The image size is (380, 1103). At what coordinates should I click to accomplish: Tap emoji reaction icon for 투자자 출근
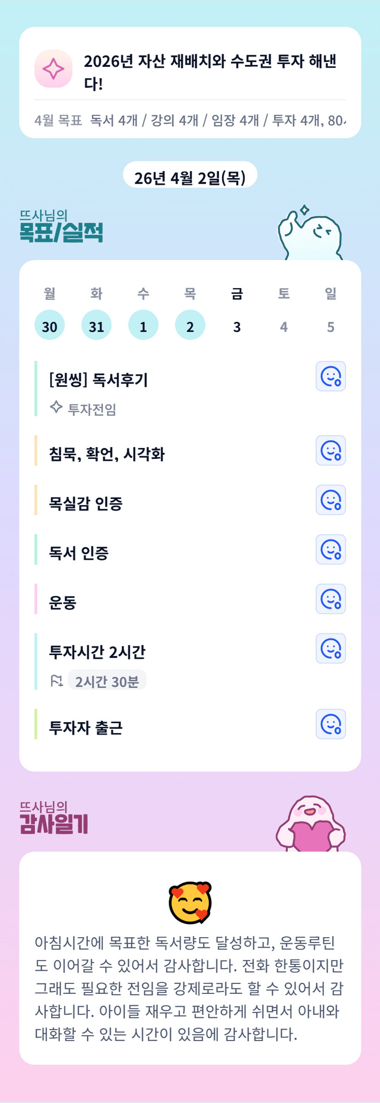[330, 724]
